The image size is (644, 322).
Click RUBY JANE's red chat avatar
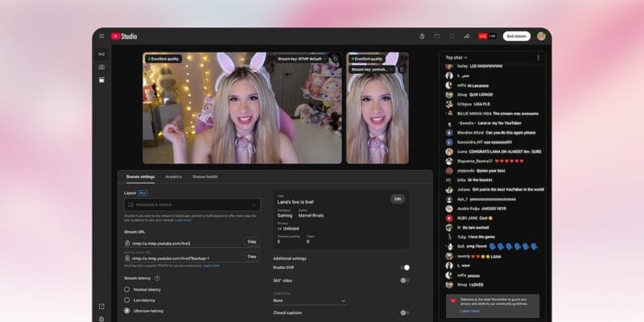449,218
